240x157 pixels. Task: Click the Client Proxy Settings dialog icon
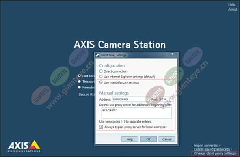(x=97, y=55)
